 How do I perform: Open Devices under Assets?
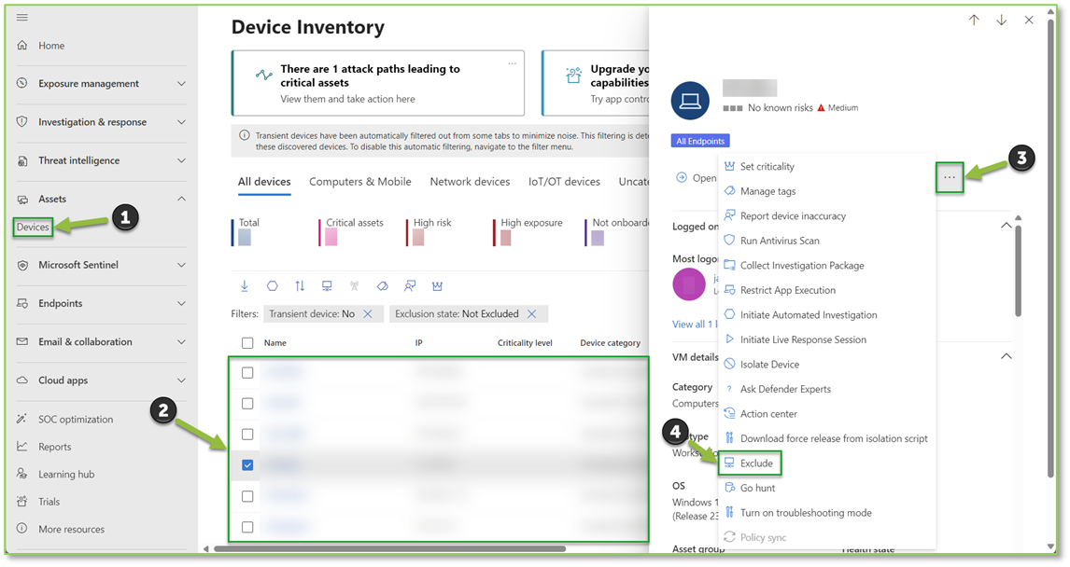[x=33, y=227]
